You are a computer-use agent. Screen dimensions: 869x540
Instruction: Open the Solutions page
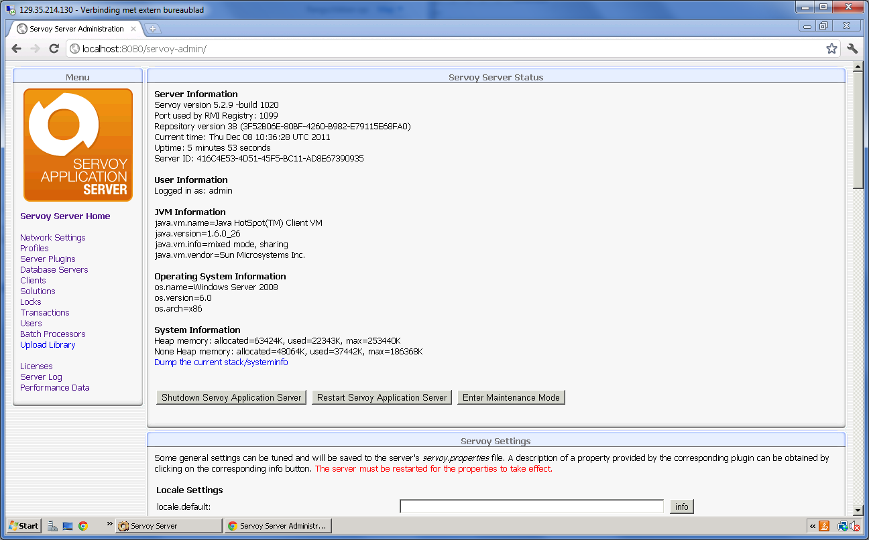click(x=38, y=291)
